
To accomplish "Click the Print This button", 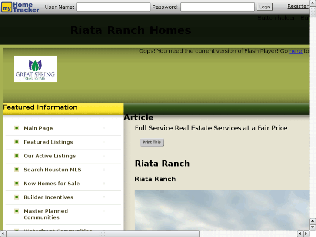I will (x=152, y=142).
